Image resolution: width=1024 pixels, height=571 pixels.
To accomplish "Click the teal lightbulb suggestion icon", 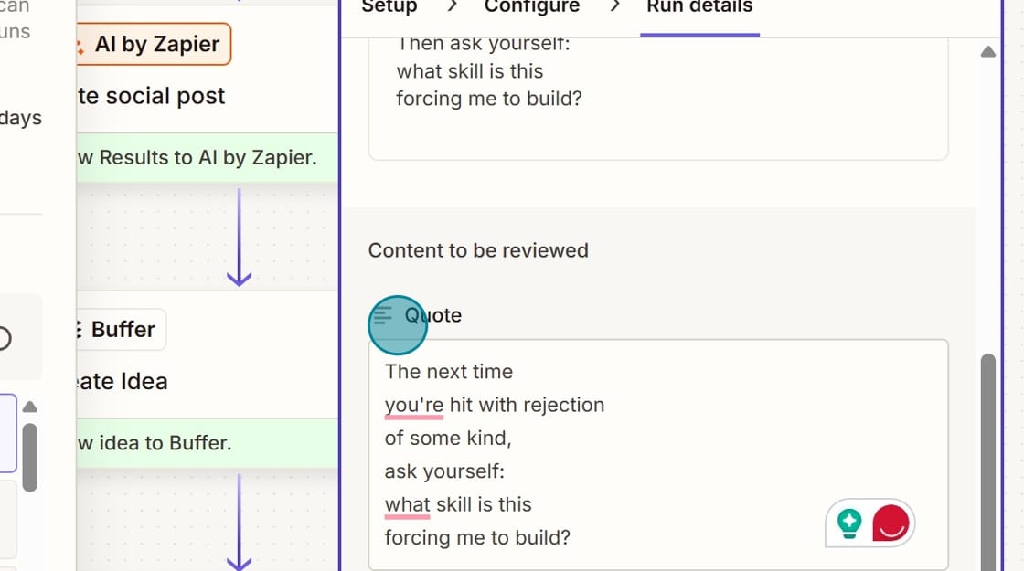I will (x=848, y=522).
